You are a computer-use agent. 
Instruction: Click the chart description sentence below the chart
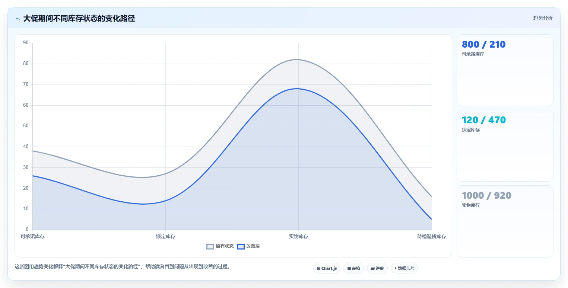pos(122,266)
